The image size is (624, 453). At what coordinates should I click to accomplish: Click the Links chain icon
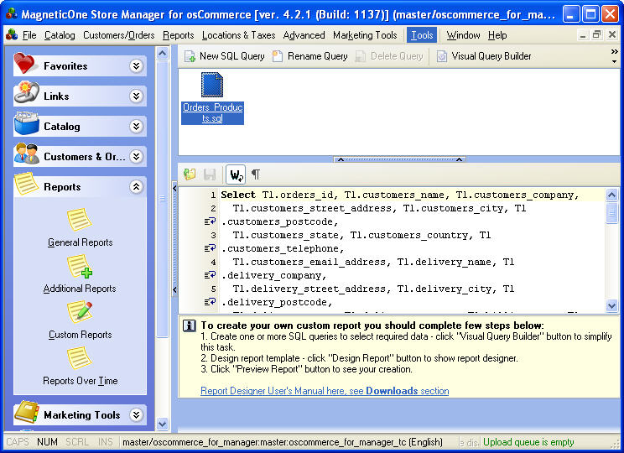coord(26,93)
